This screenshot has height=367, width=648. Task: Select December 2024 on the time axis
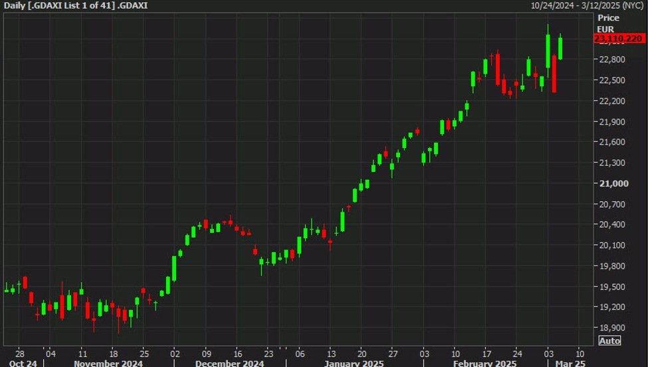[x=229, y=362]
